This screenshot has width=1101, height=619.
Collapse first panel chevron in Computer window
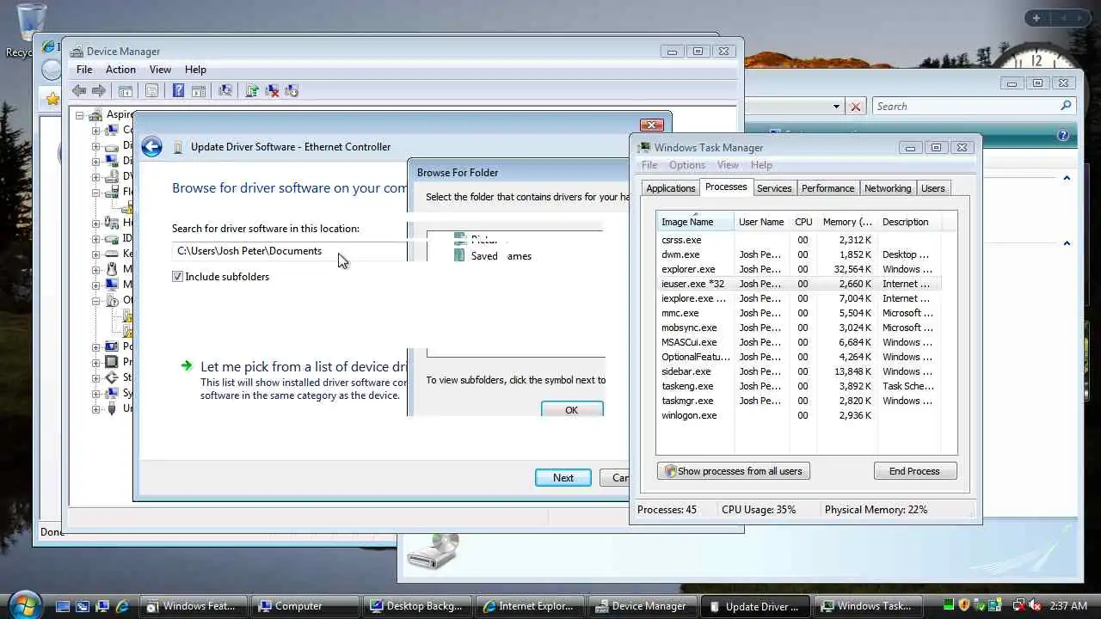1067,178
